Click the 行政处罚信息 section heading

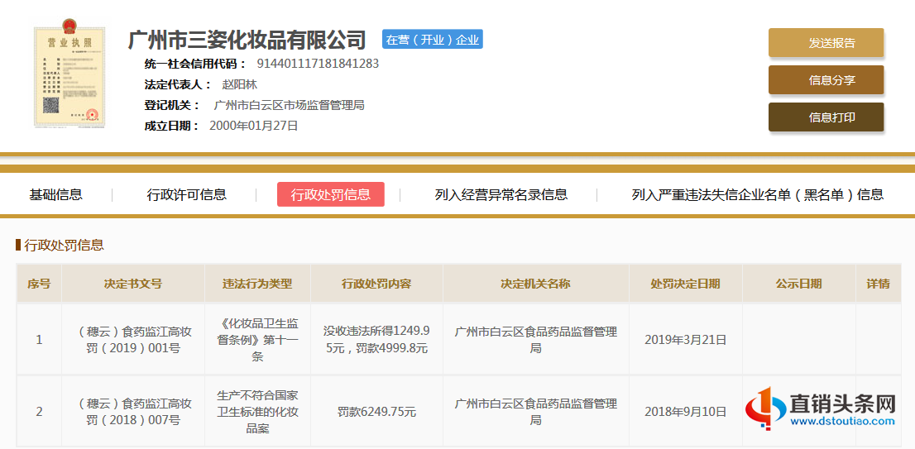65,245
